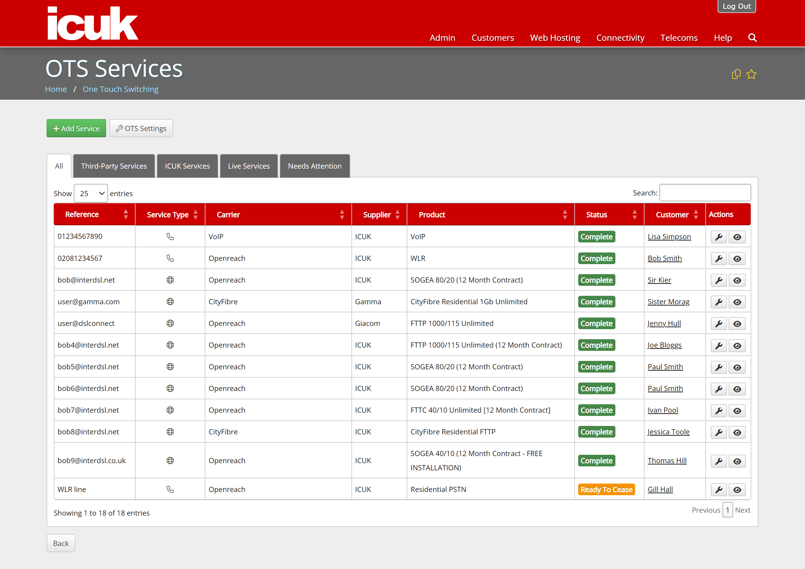View Sir Kier service via eye icon

pyautogui.click(x=737, y=280)
